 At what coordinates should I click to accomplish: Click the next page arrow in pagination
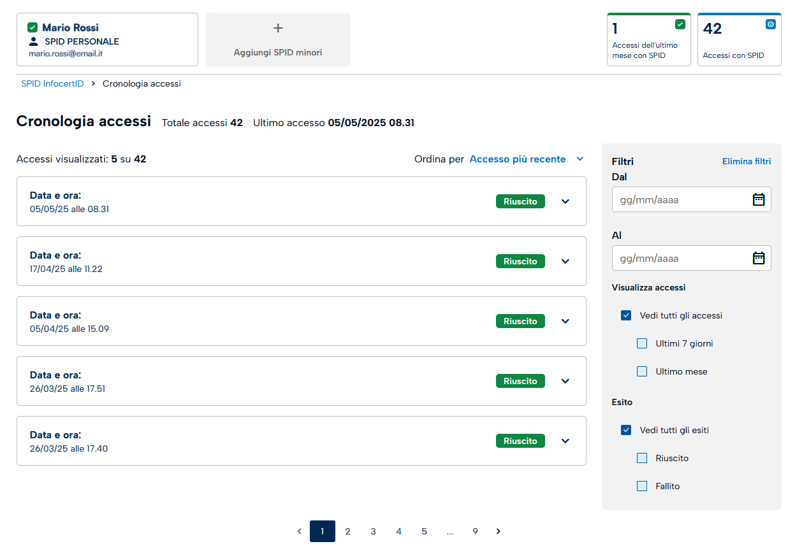(x=499, y=531)
